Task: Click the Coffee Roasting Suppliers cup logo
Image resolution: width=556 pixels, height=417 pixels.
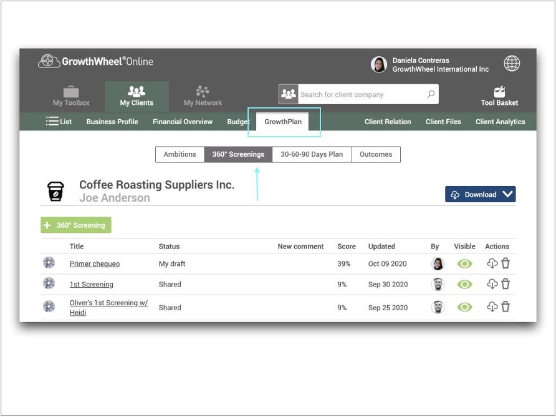Action: point(55,191)
